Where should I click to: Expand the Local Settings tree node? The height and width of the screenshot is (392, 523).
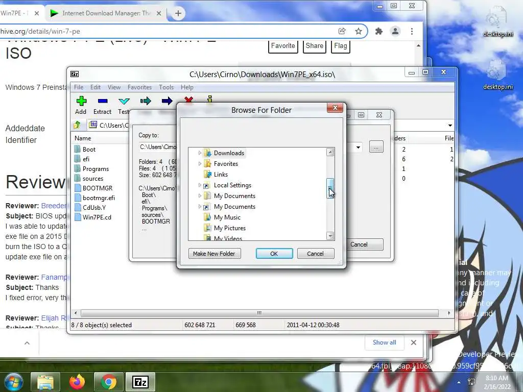pos(200,185)
